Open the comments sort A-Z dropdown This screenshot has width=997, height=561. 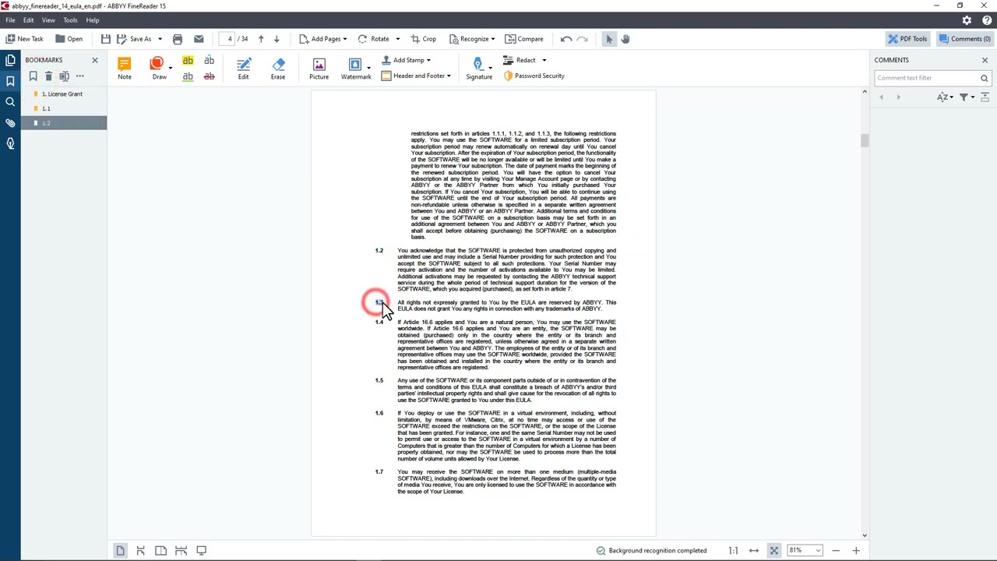pos(945,97)
